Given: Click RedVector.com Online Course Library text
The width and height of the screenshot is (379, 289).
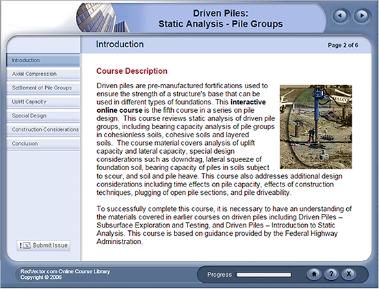Looking at the screenshot, I should click(x=65, y=271).
